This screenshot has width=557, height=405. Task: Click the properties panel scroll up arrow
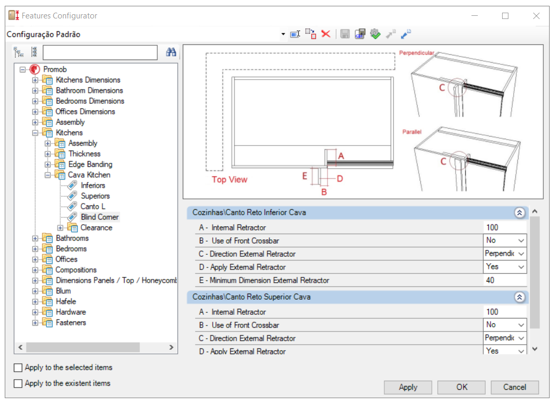pyautogui.click(x=535, y=211)
